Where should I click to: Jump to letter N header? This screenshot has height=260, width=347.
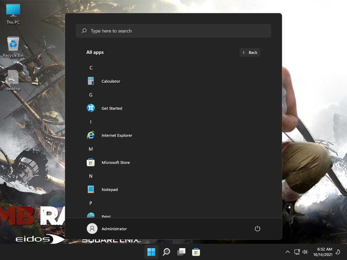click(x=91, y=176)
